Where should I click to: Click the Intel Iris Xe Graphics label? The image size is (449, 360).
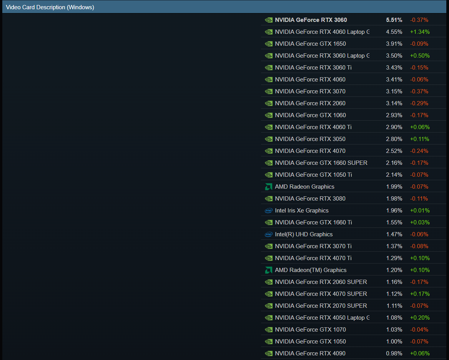[x=301, y=211]
